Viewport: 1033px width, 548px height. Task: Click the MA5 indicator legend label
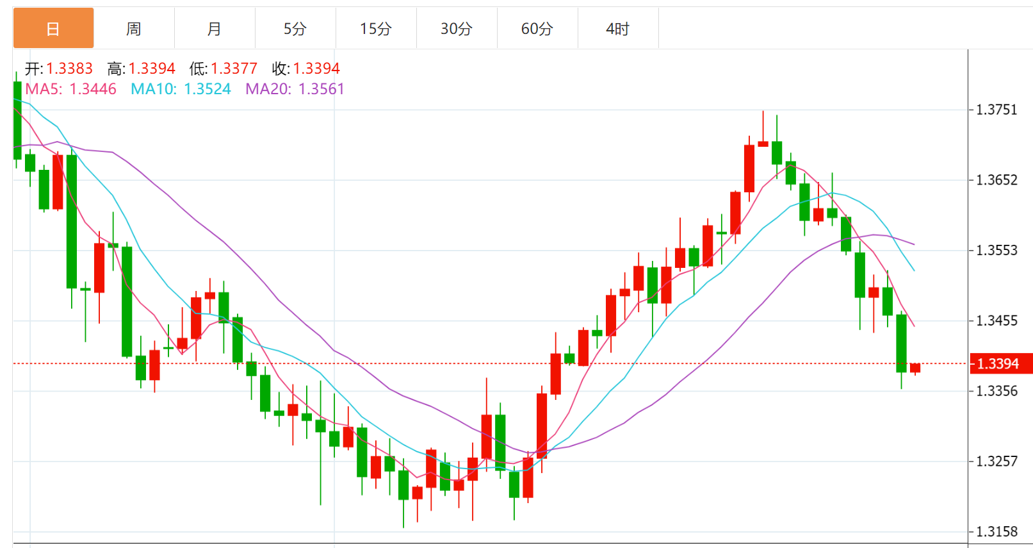70,89
